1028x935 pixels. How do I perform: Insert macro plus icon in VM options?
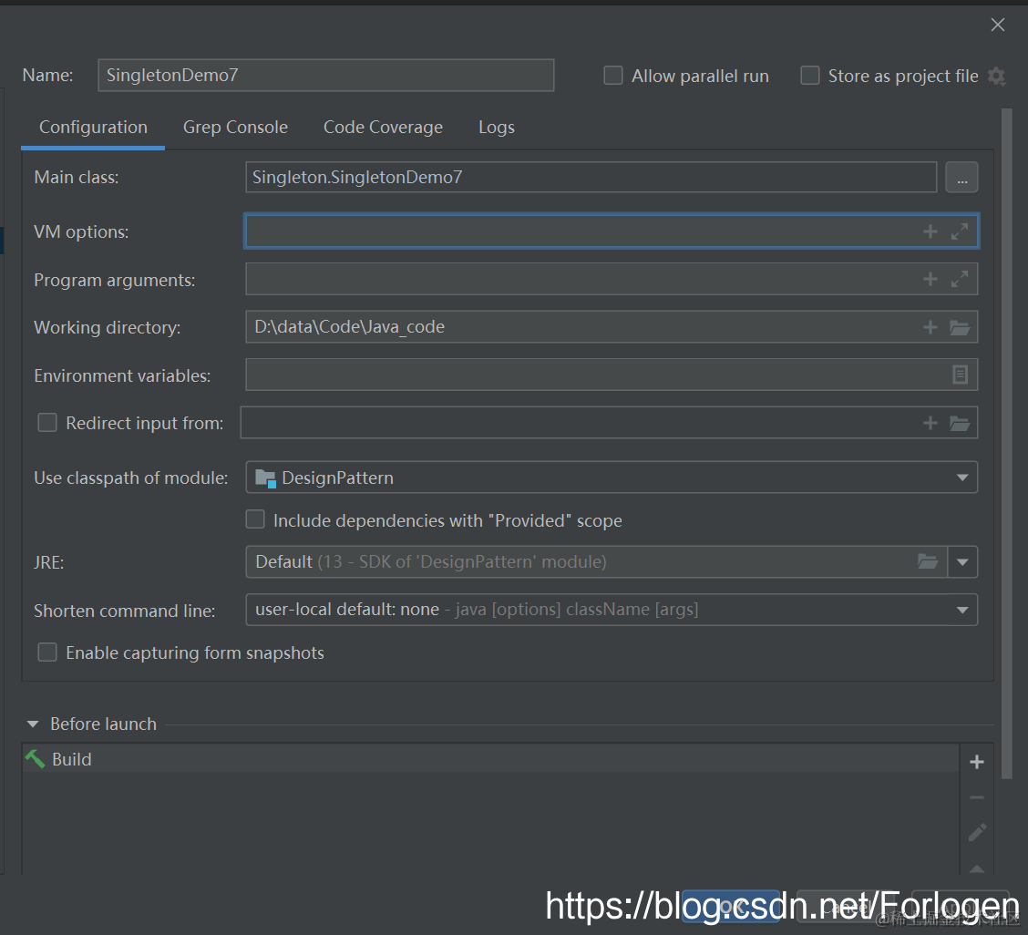click(930, 231)
